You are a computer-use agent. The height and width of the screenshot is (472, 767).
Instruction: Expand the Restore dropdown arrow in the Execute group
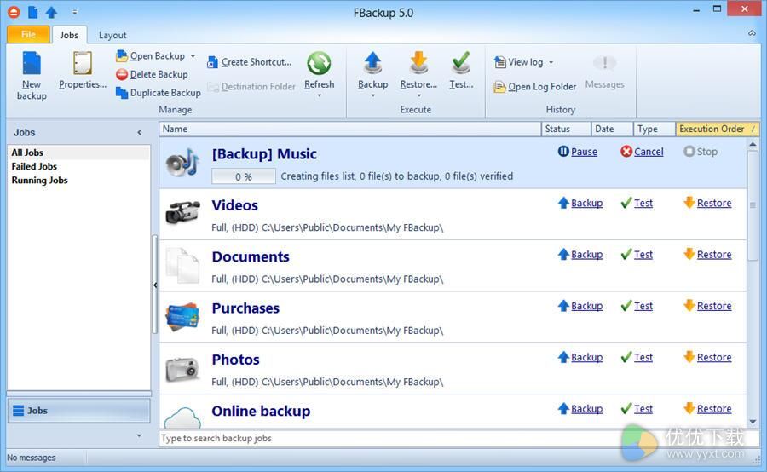418,96
